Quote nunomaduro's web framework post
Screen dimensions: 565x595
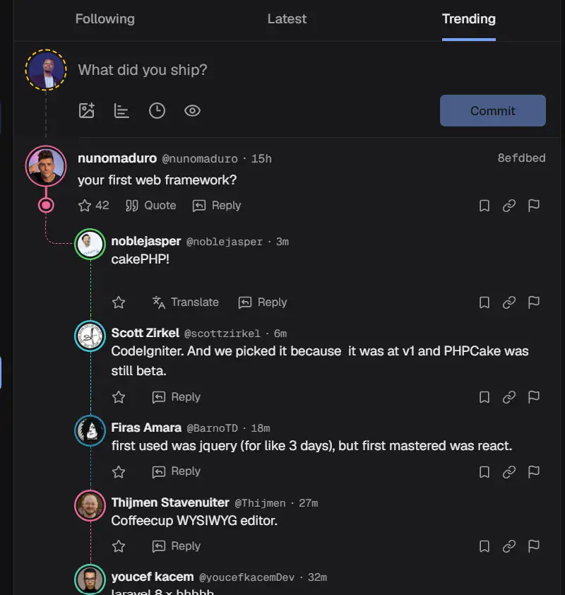click(x=150, y=206)
